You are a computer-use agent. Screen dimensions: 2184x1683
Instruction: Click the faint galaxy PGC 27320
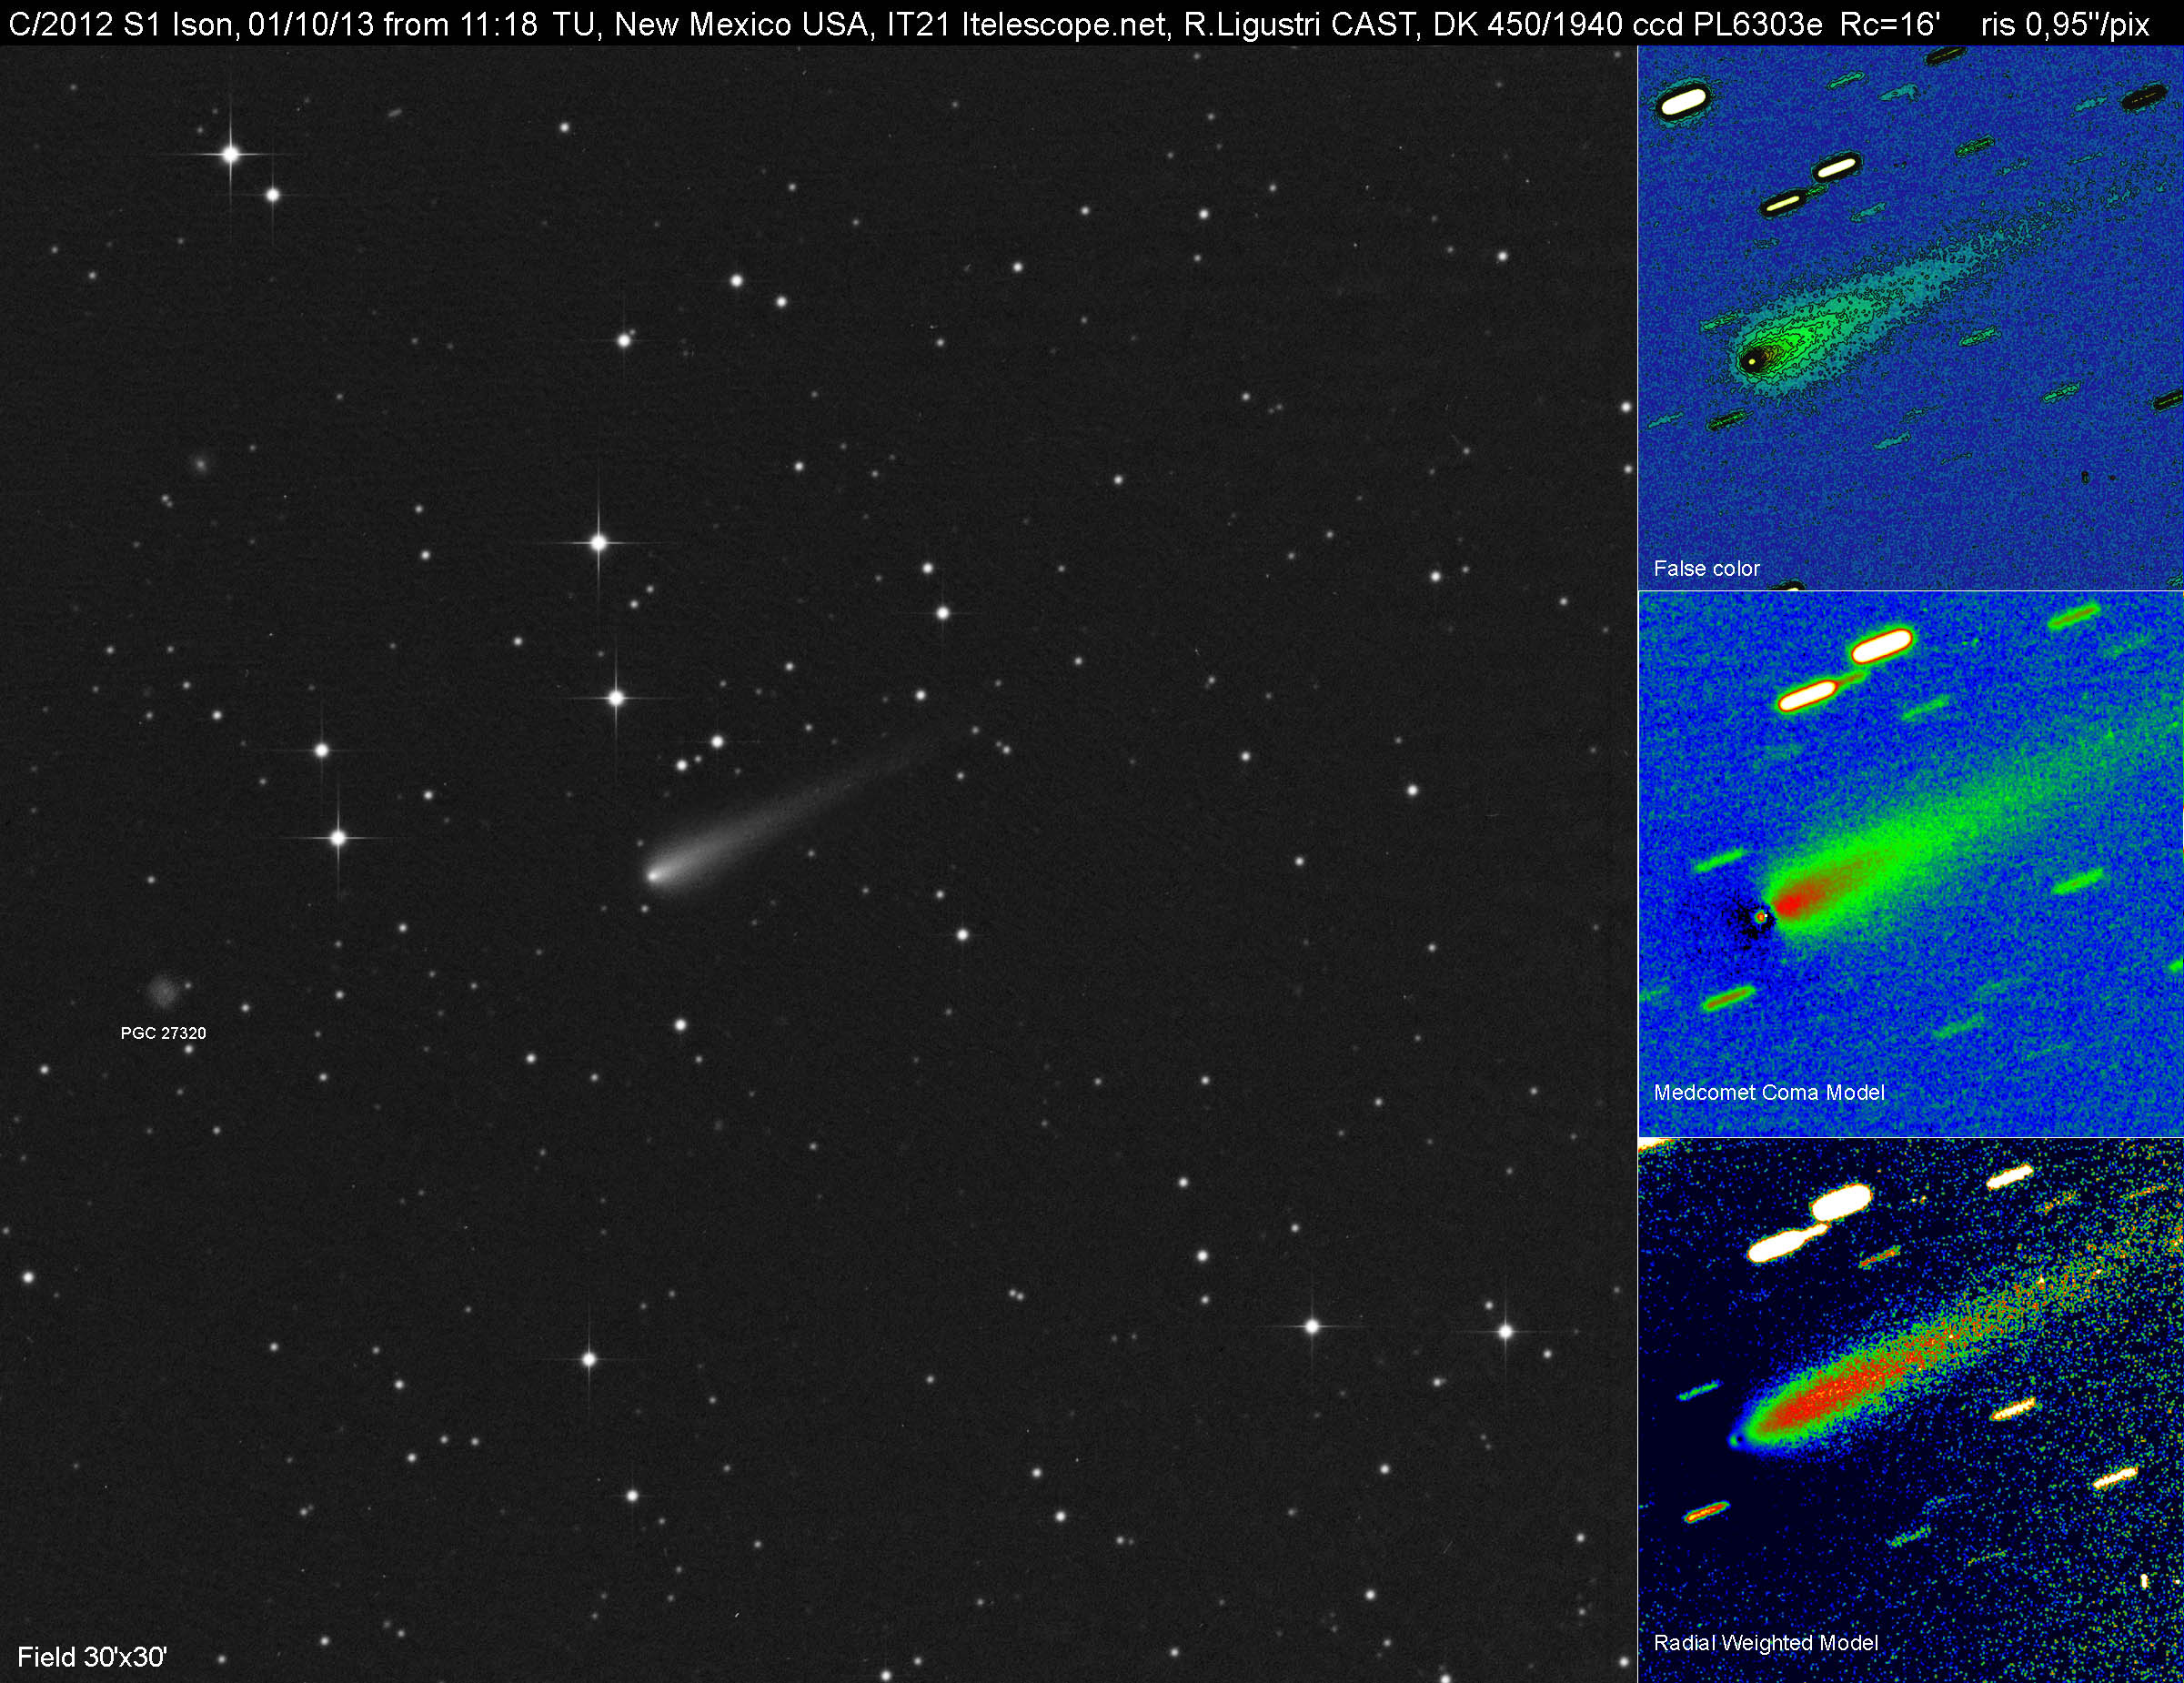162,992
